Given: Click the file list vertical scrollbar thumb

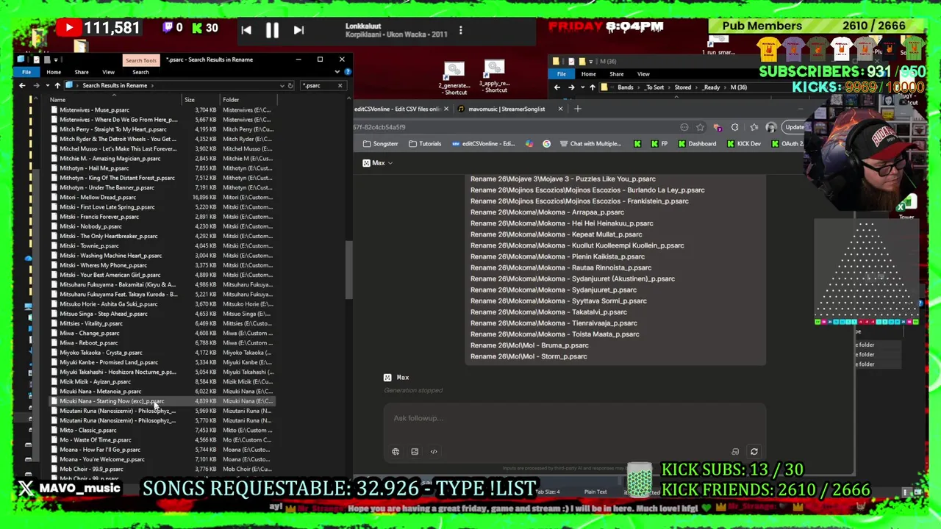Looking at the screenshot, I should pyautogui.click(x=348, y=270).
